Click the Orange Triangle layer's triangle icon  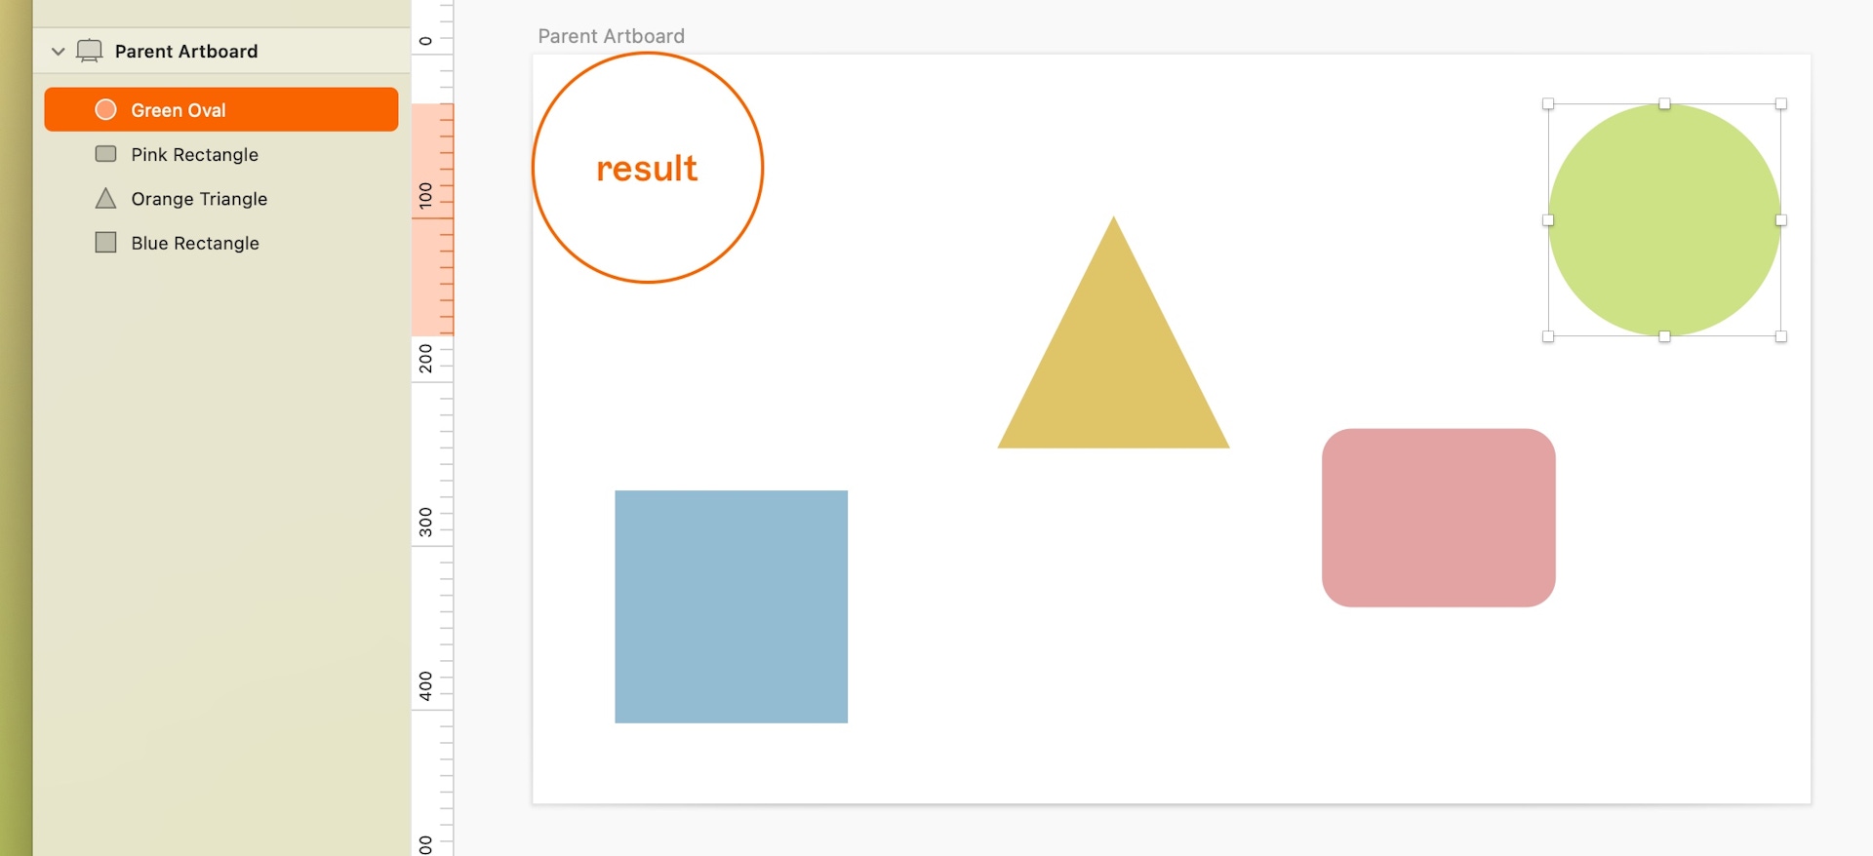click(x=105, y=198)
